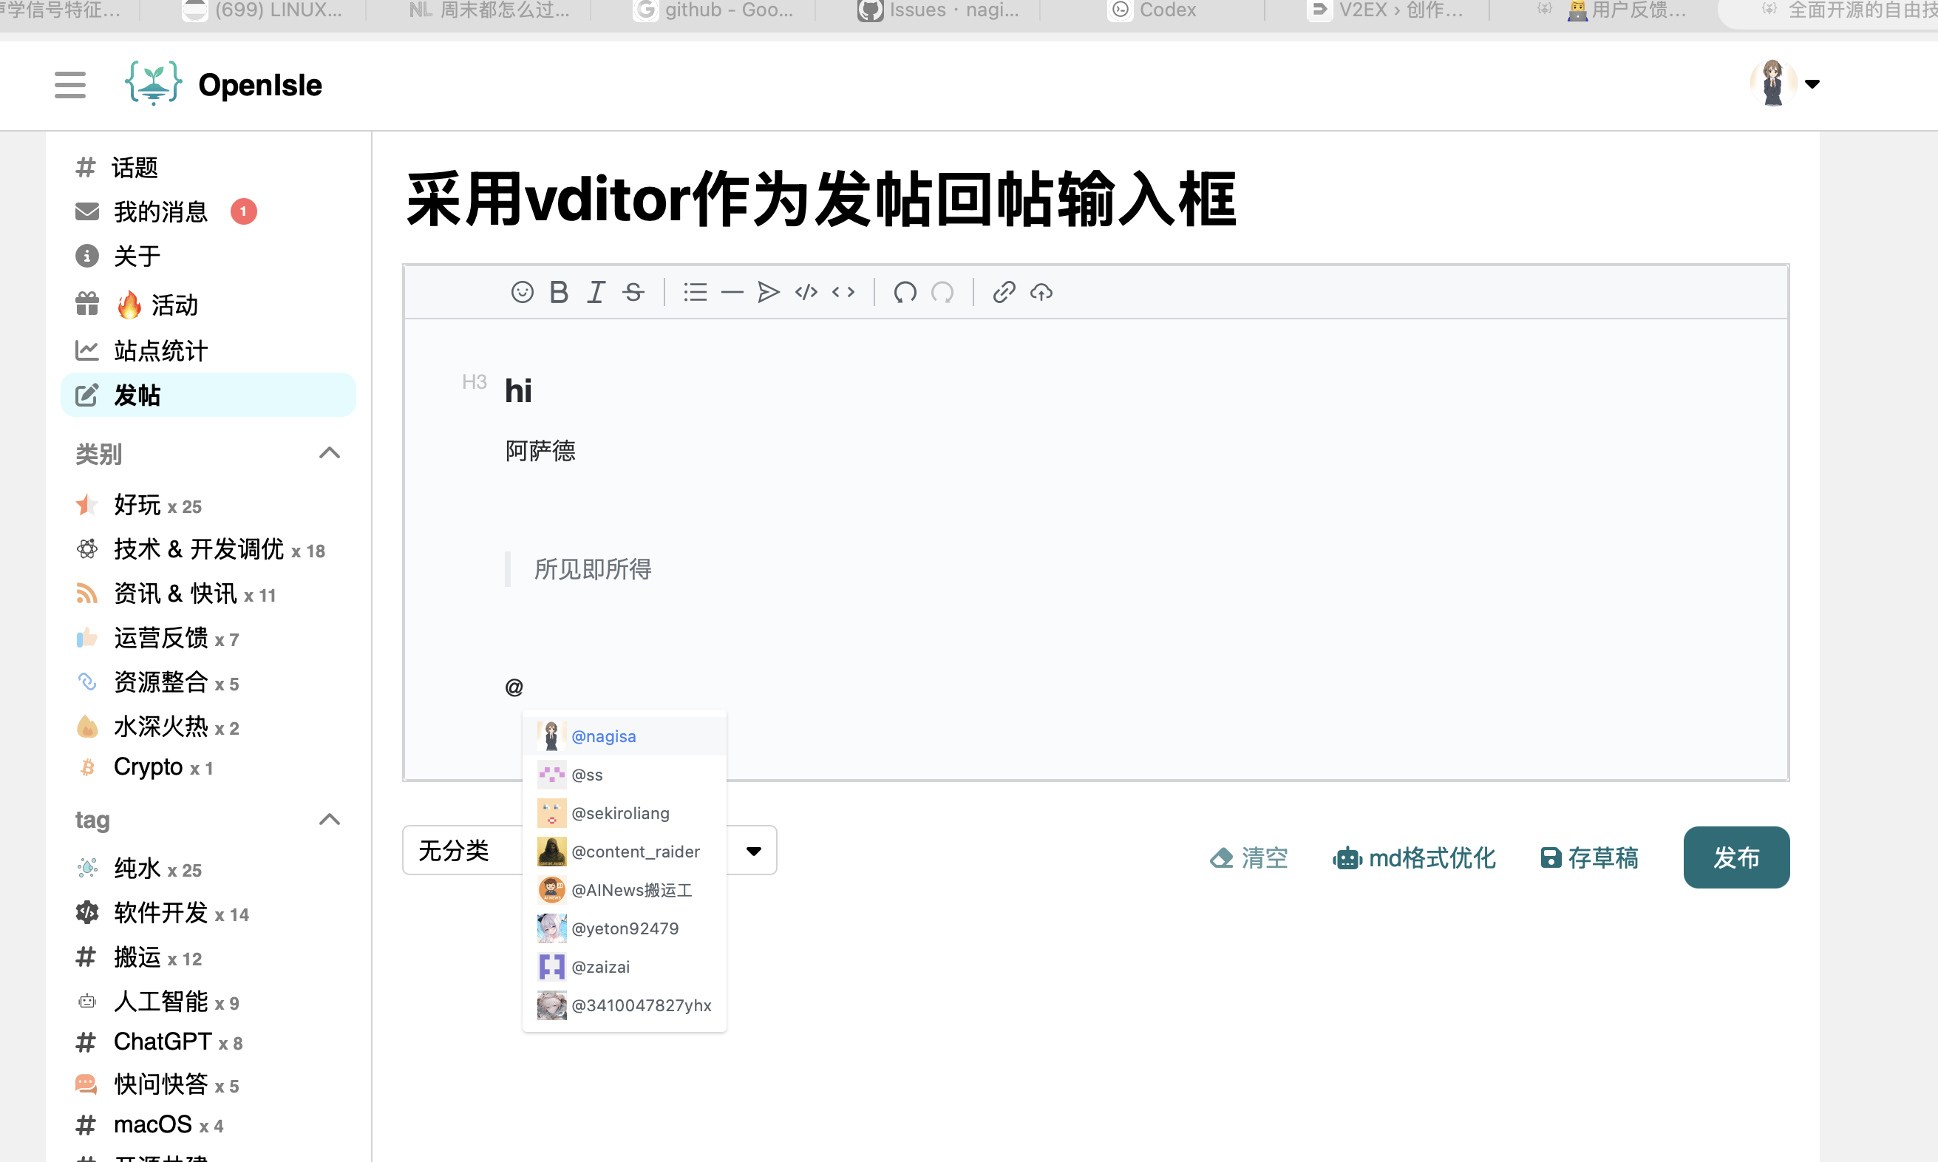Switch to V2EX browser tab
1938x1162 pixels.
pos(1384,10)
